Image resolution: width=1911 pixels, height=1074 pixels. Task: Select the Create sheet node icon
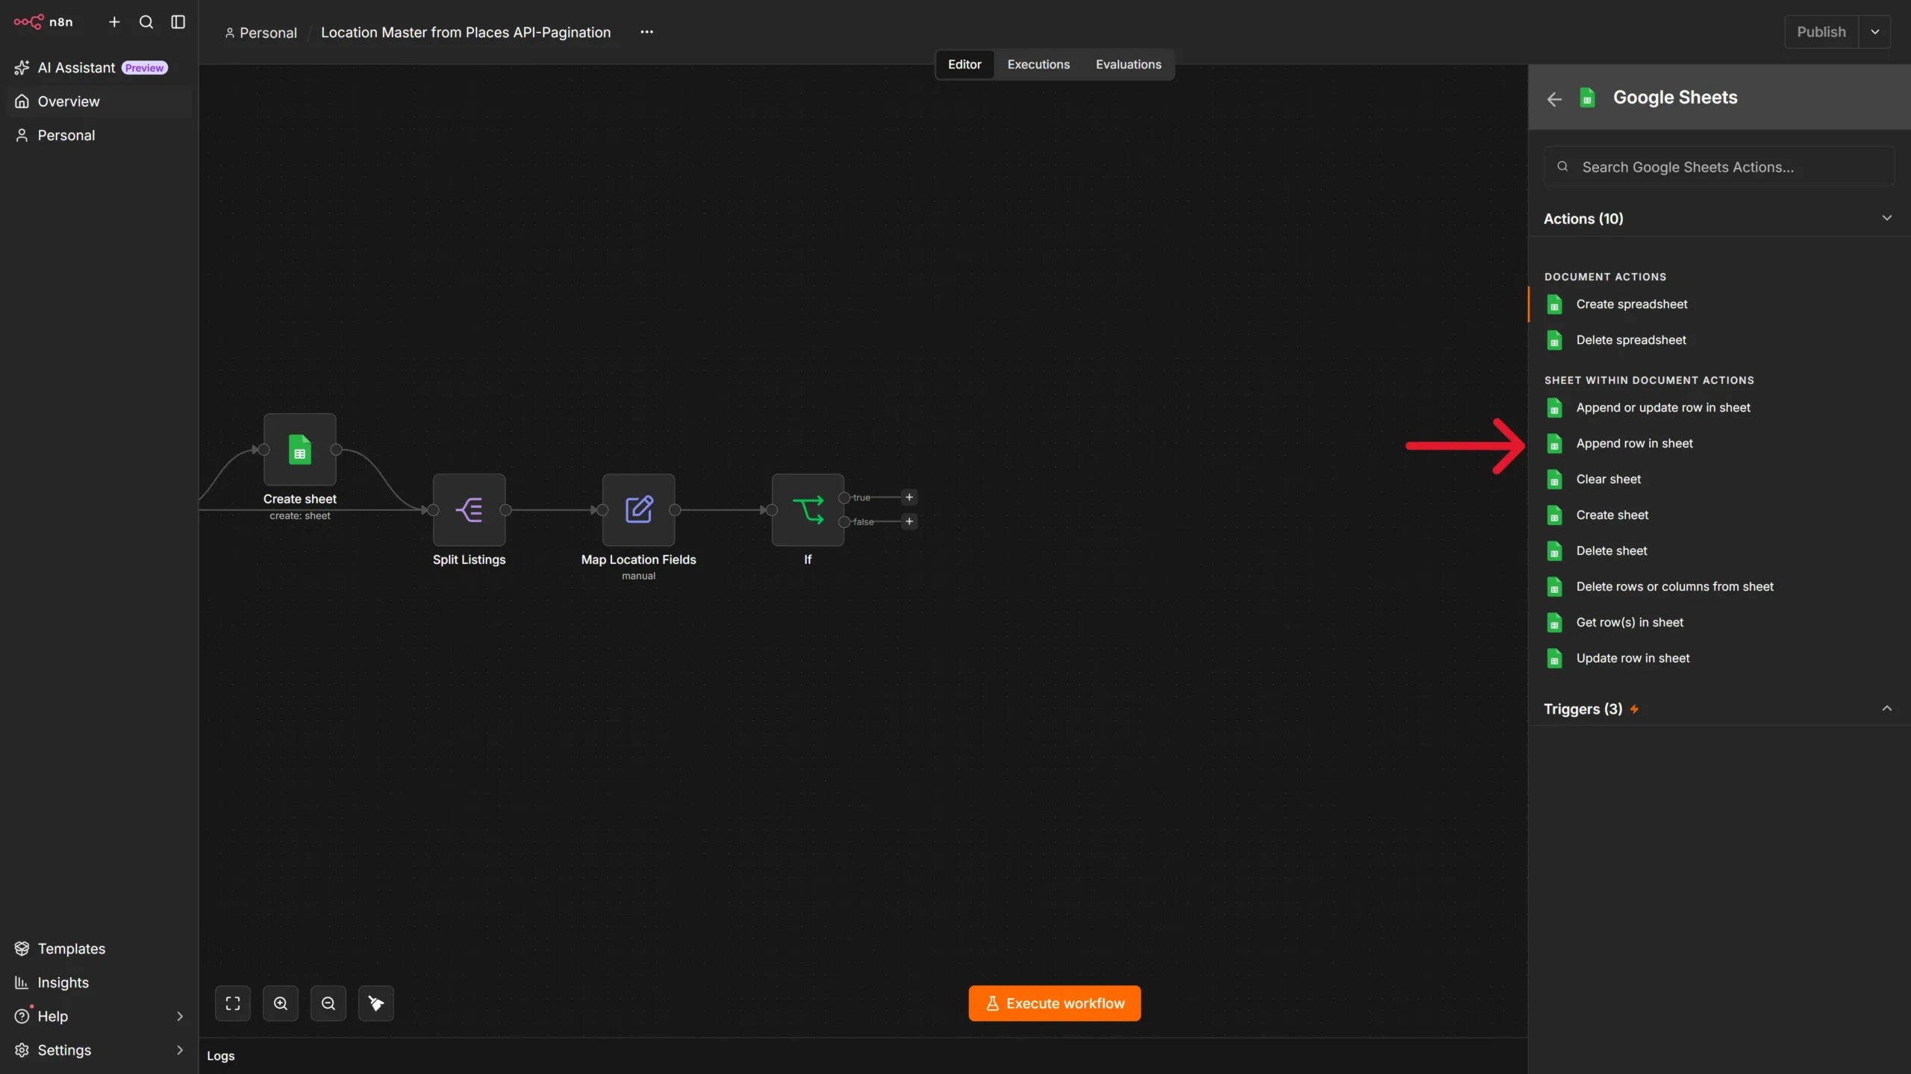(x=300, y=449)
